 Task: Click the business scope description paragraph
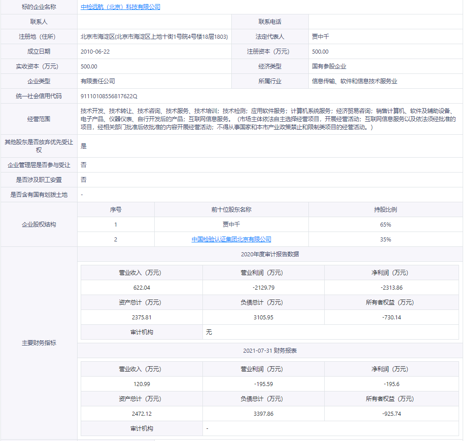point(268,119)
